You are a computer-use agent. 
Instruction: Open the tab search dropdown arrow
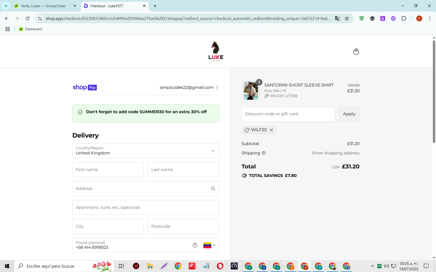pyautogui.click(x=6, y=6)
